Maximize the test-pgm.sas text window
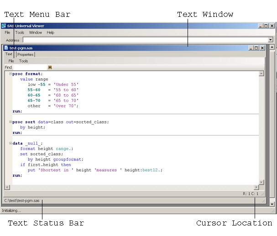Viewport: 277px width, 236px height. coord(256,48)
